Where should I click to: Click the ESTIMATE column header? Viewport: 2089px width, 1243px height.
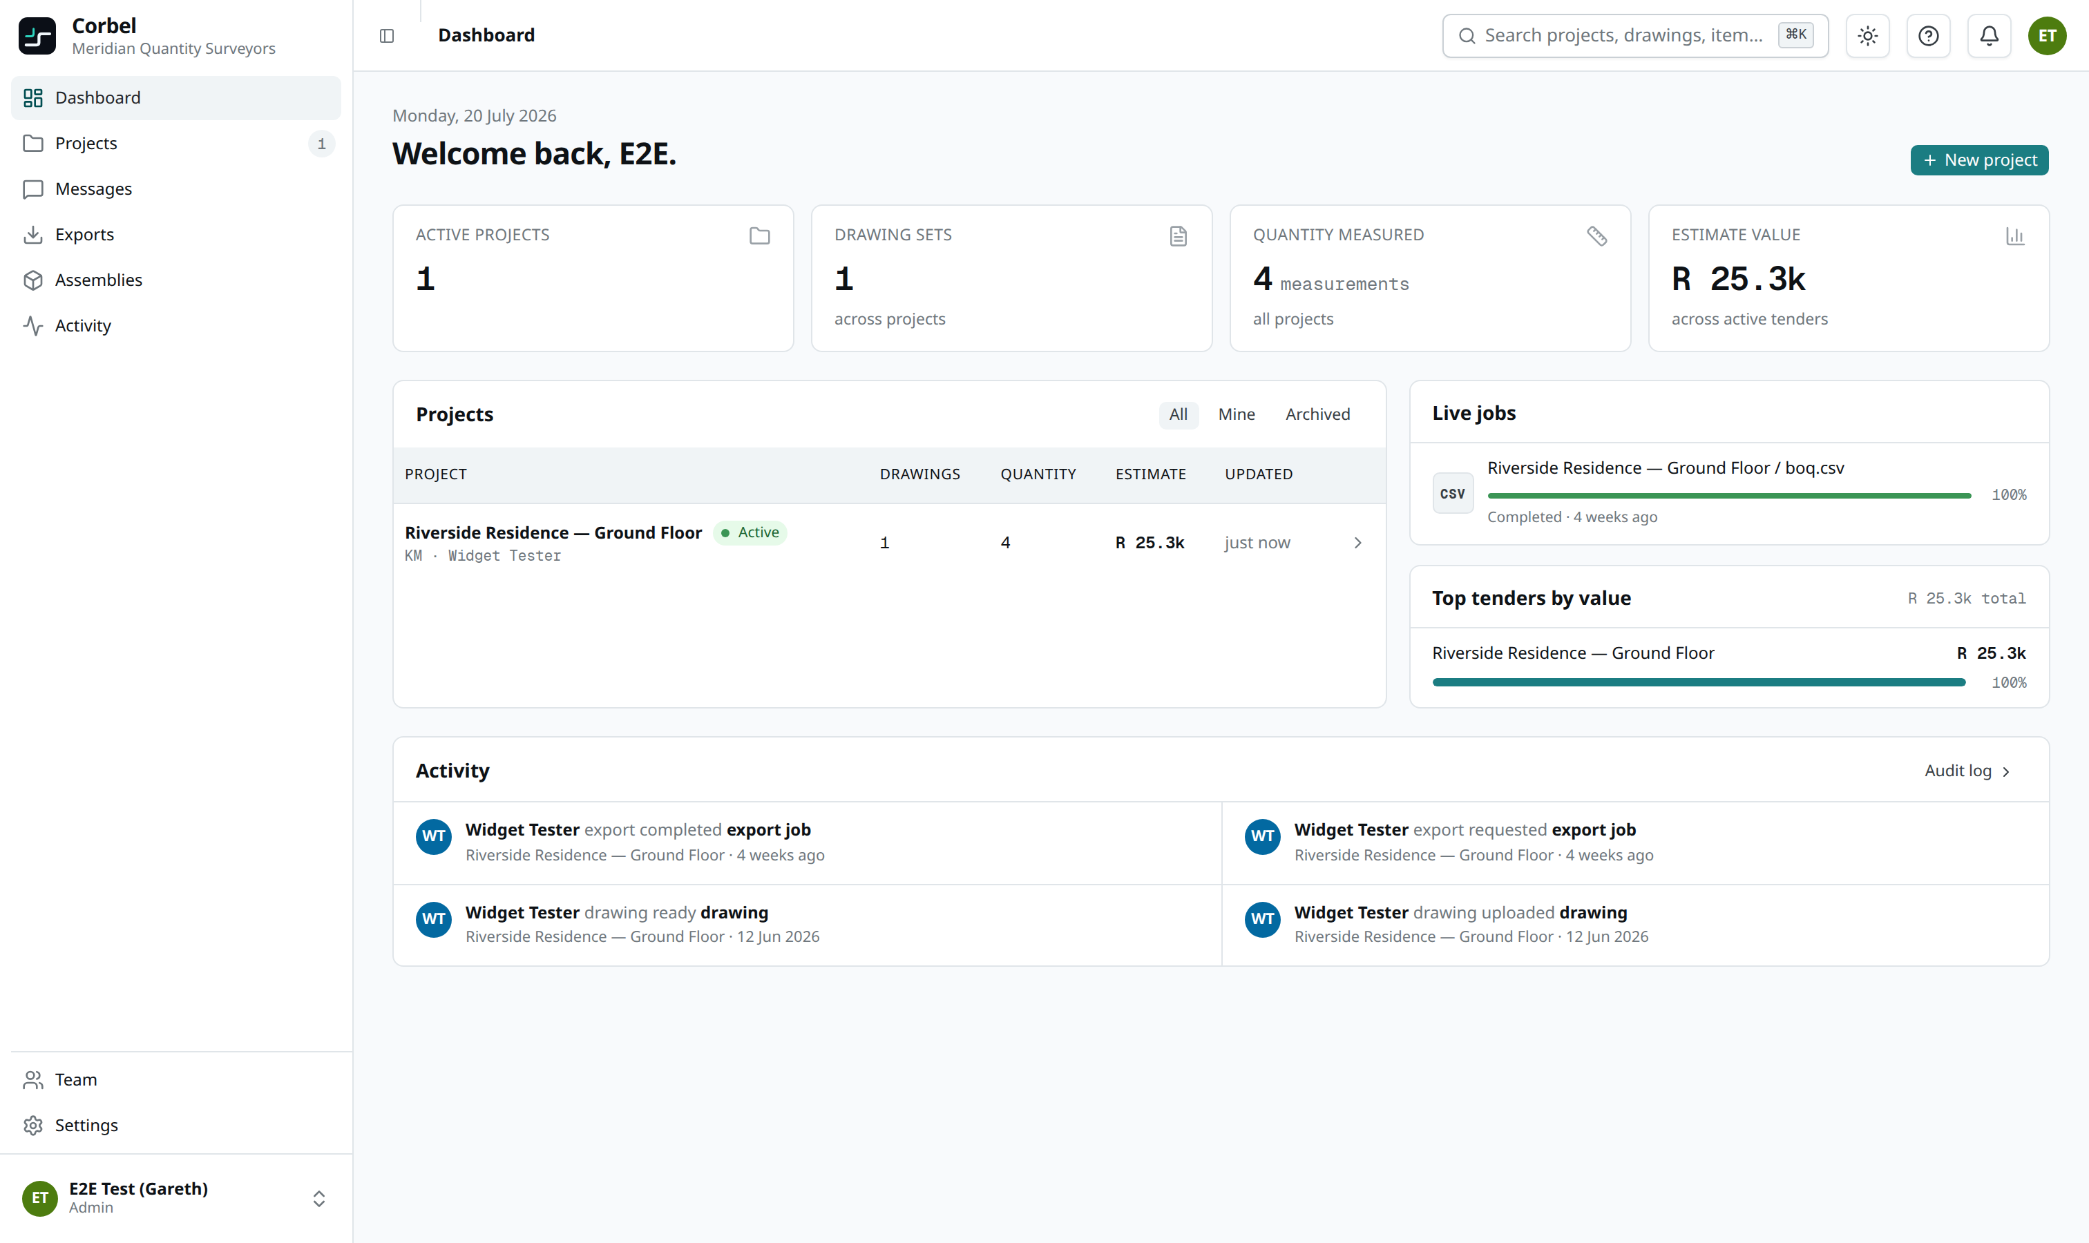1150,474
